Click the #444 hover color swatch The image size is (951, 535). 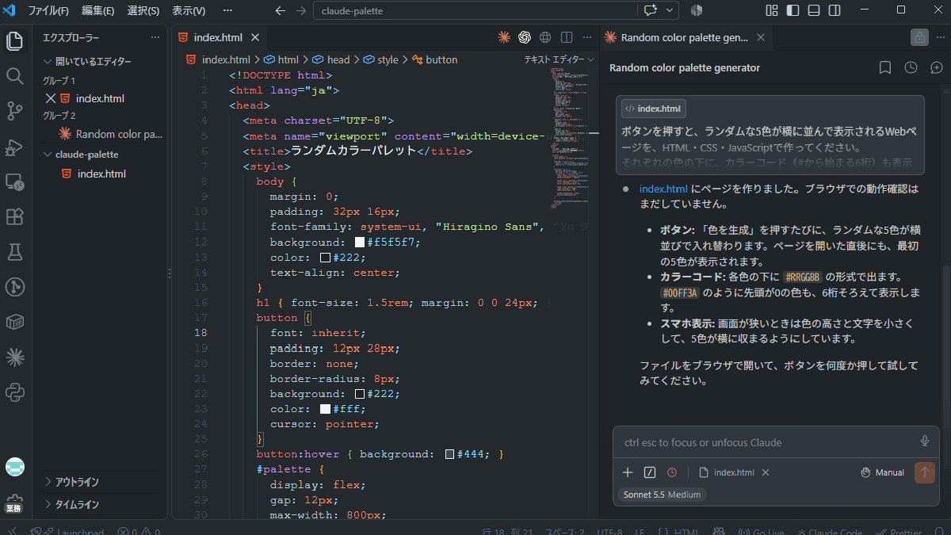point(450,454)
